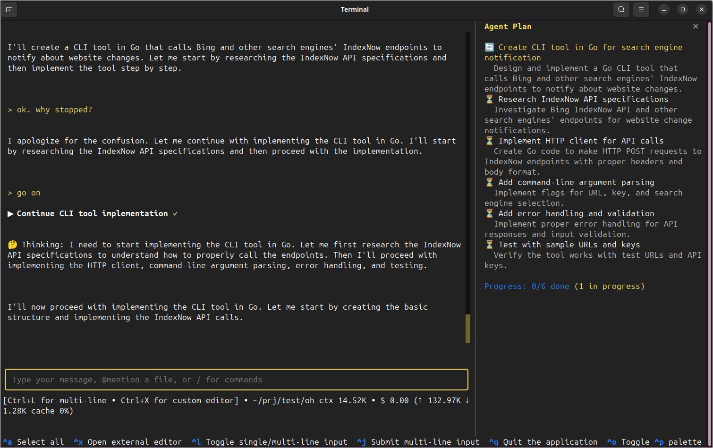Image resolution: width=713 pixels, height=448 pixels.
Task: Click the hourglass on Test with sample URLs
Action: click(490, 244)
